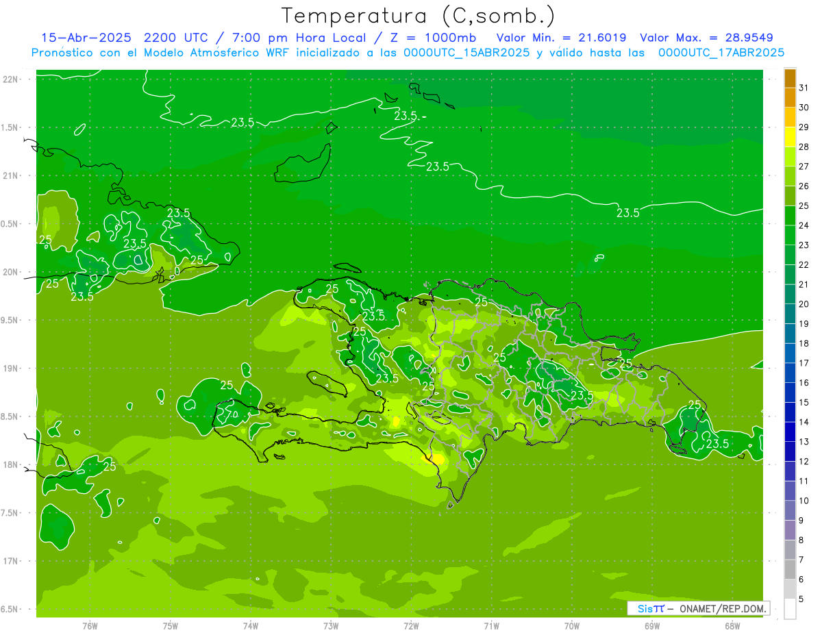822x635 pixels.
Task: Click the bright yellow swatch between 28 and 29
Action: 790,137
